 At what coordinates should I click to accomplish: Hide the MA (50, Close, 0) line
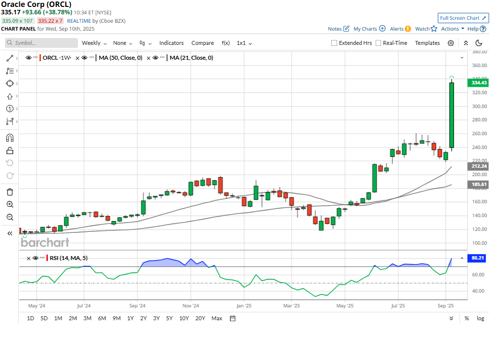84,58
